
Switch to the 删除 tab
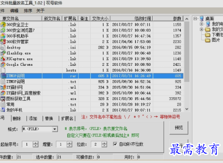tap(17, 119)
